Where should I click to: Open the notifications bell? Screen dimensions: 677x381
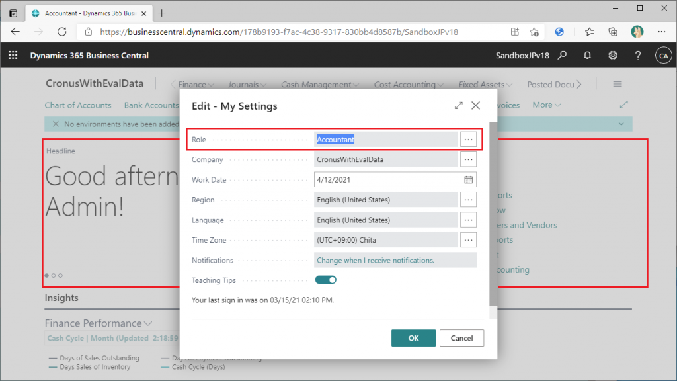[587, 56]
